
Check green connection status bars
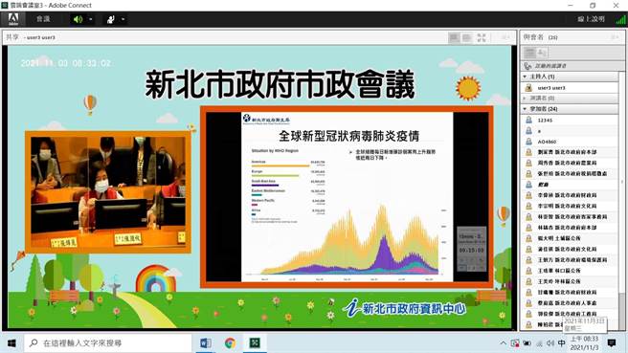pos(620,19)
